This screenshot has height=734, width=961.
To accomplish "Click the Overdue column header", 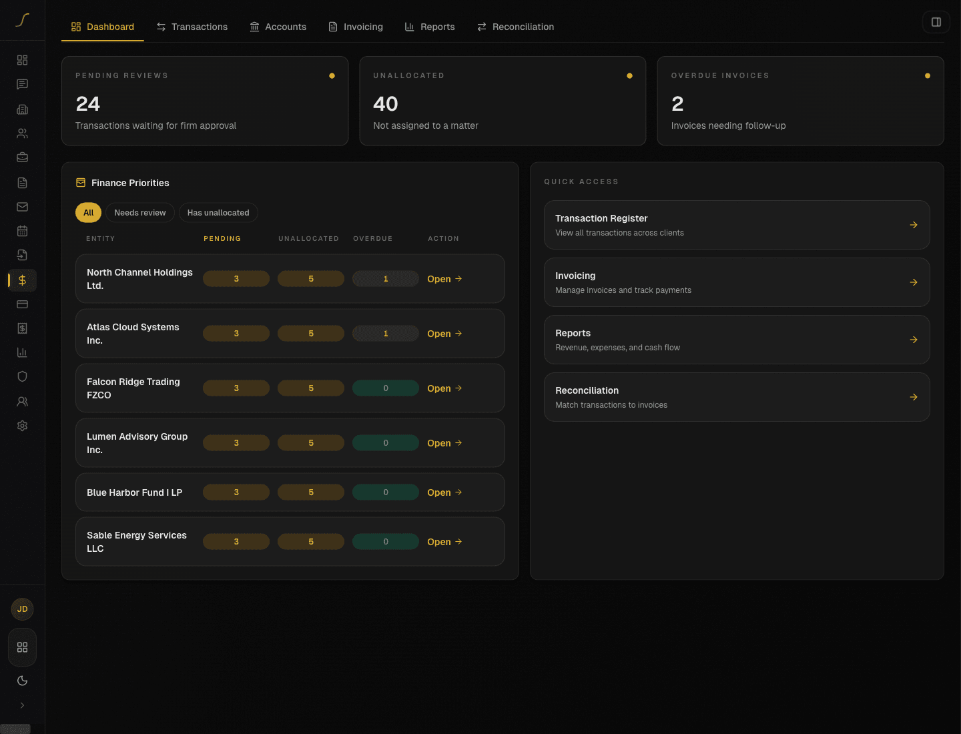I will [373, 239].
